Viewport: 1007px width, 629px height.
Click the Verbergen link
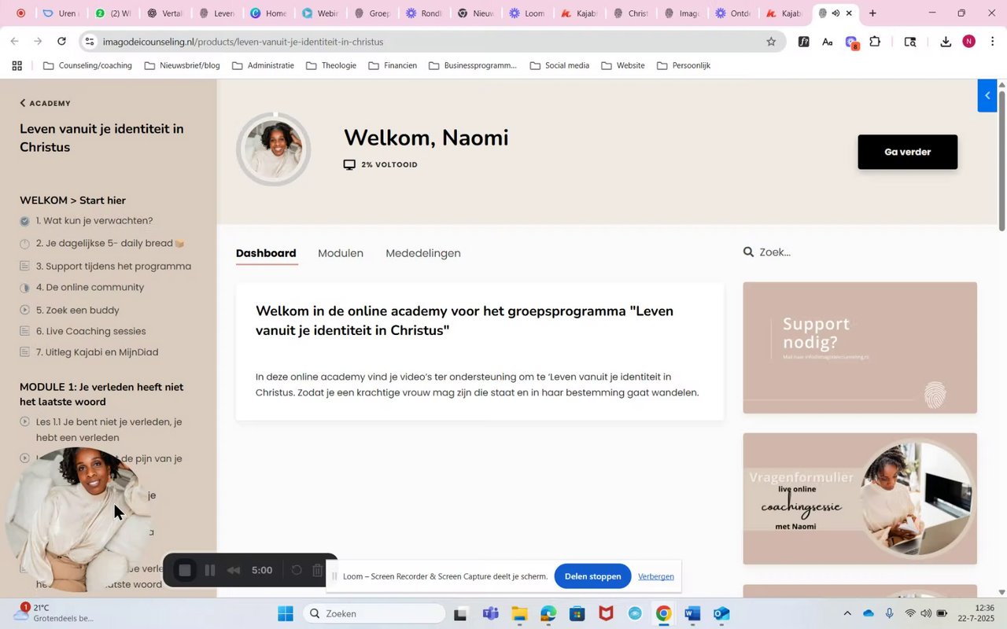pos(656,576)
